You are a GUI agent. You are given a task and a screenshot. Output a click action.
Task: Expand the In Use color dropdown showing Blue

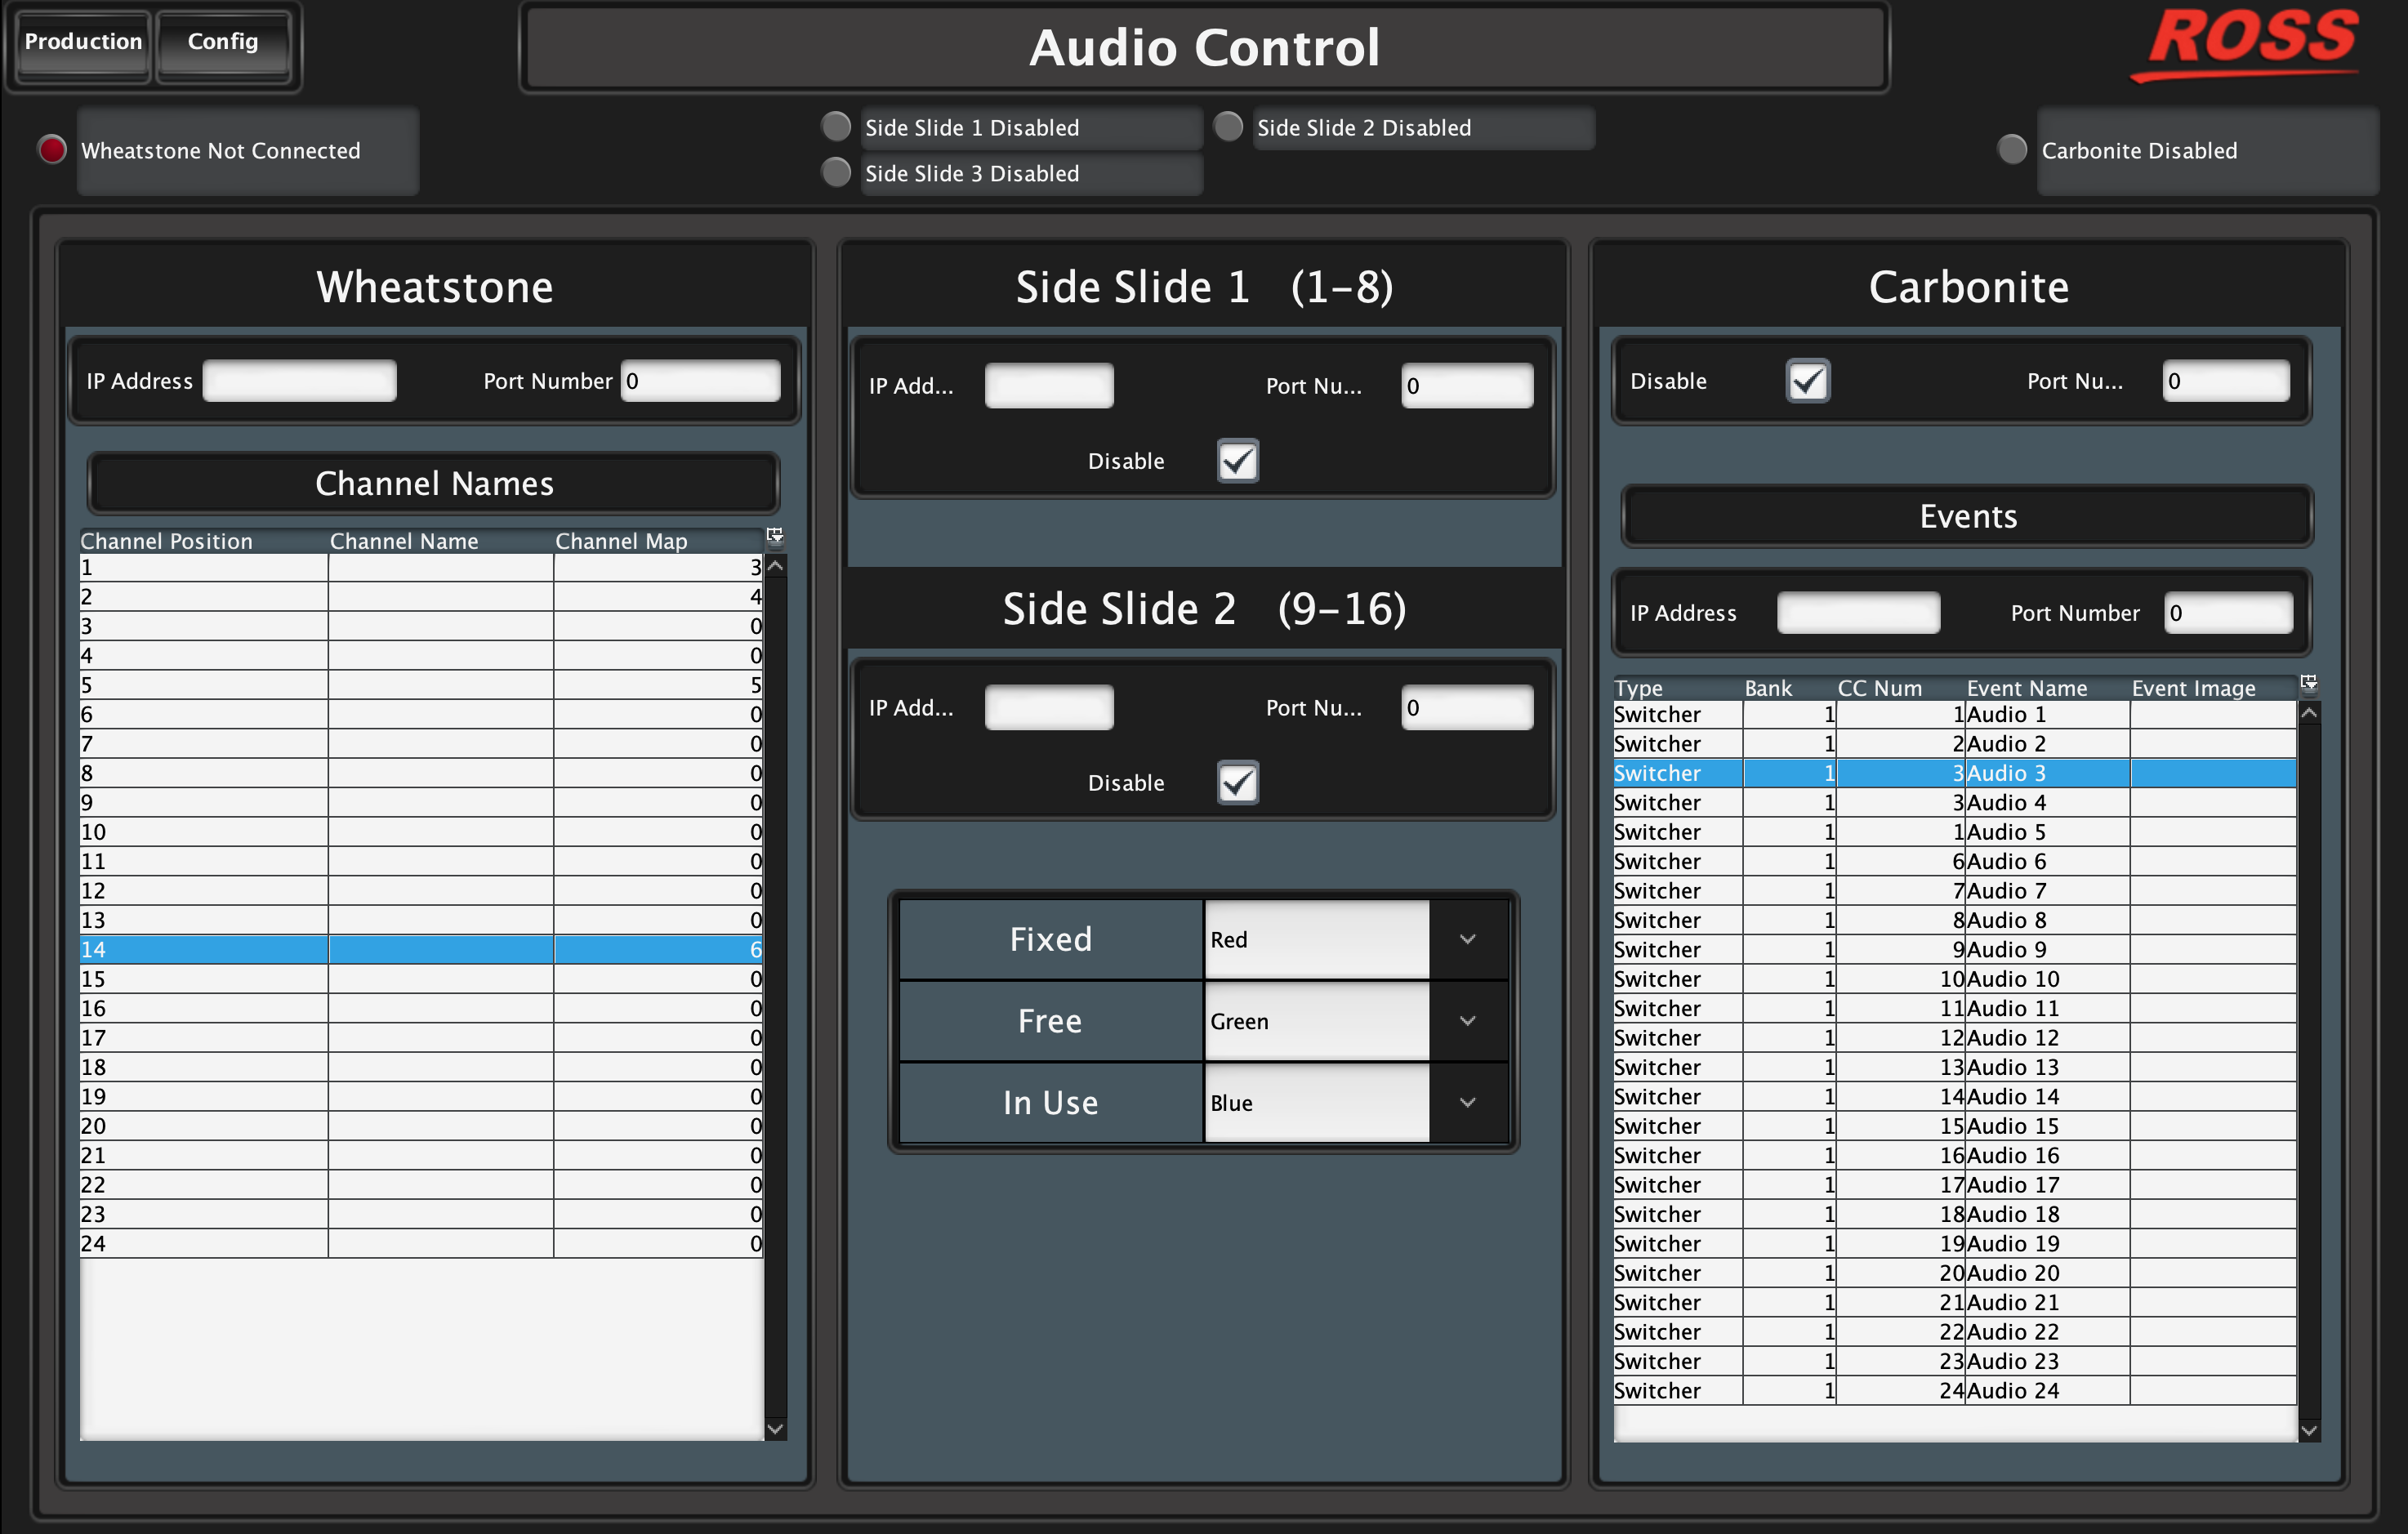(1467, 1103)
